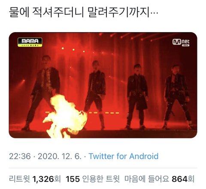Image resolution: width=206 pixels, height=189 pixels.
Task: Select the Korean tweet text at top
Action: [84, 12]
